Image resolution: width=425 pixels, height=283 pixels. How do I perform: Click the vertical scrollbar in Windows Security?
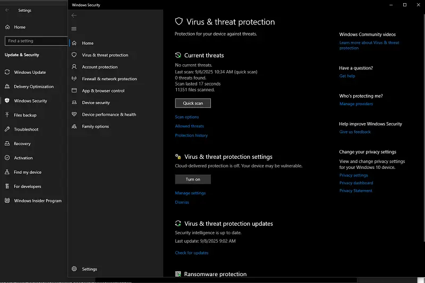(424, 127)
